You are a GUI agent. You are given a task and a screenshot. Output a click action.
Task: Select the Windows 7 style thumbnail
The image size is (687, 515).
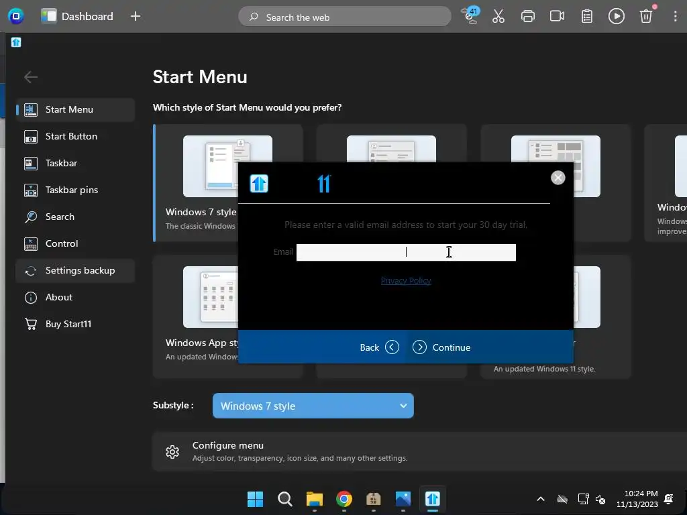coord(227,166)
